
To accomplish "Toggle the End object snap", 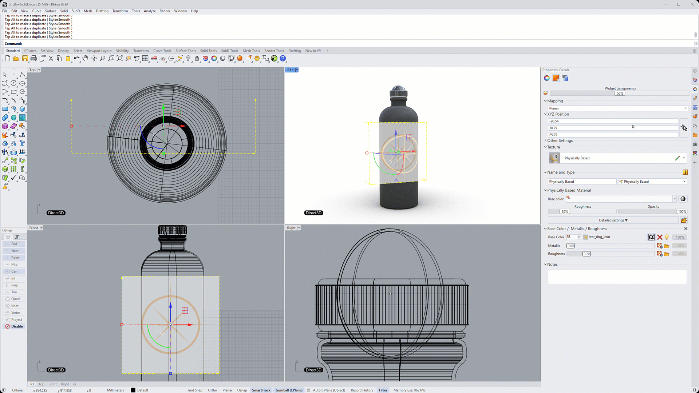I will (x=14, y=244).
